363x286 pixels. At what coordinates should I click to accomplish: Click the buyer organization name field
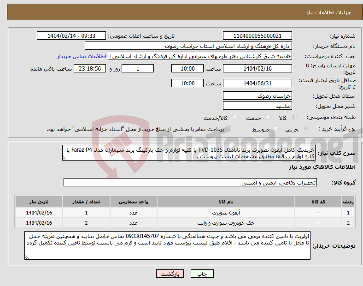tap(188, 46)
